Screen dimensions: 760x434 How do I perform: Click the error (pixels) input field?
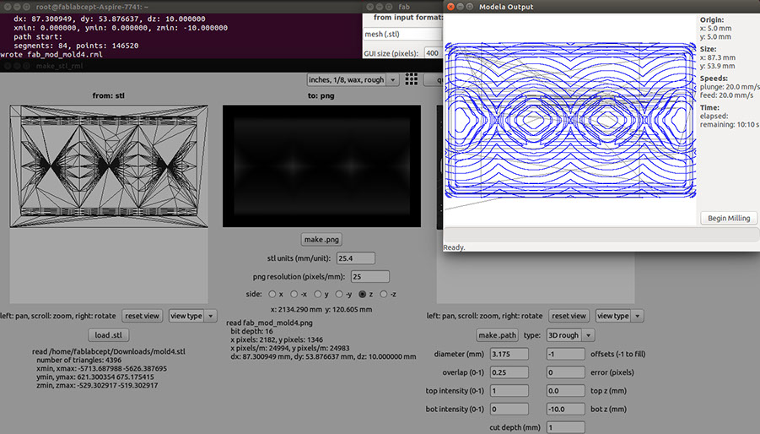tap(565, 372)
